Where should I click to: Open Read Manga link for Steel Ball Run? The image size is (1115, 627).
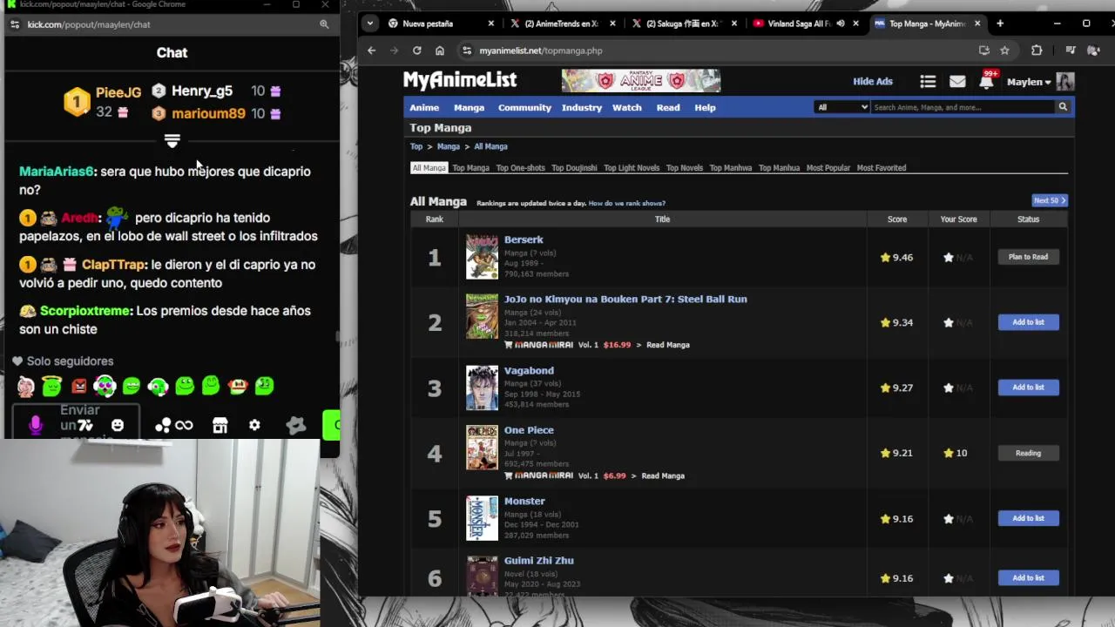click(x=667, y=345)
